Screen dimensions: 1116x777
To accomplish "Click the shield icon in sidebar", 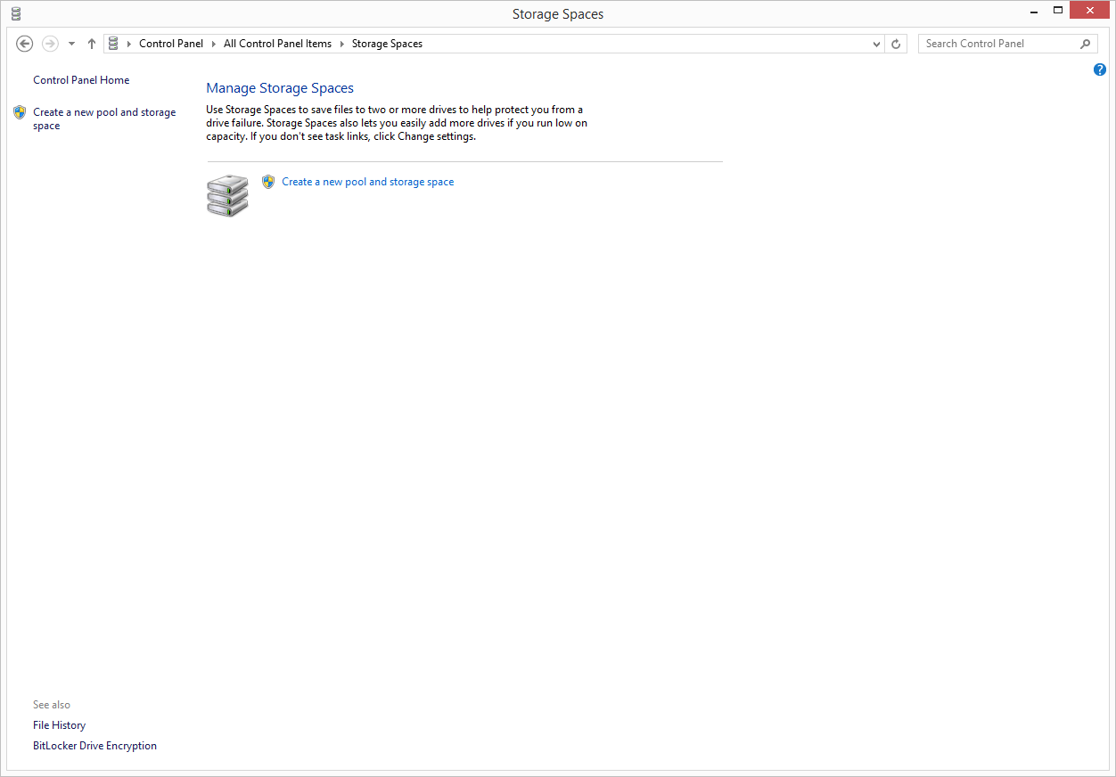I will [x=20, y=112].
